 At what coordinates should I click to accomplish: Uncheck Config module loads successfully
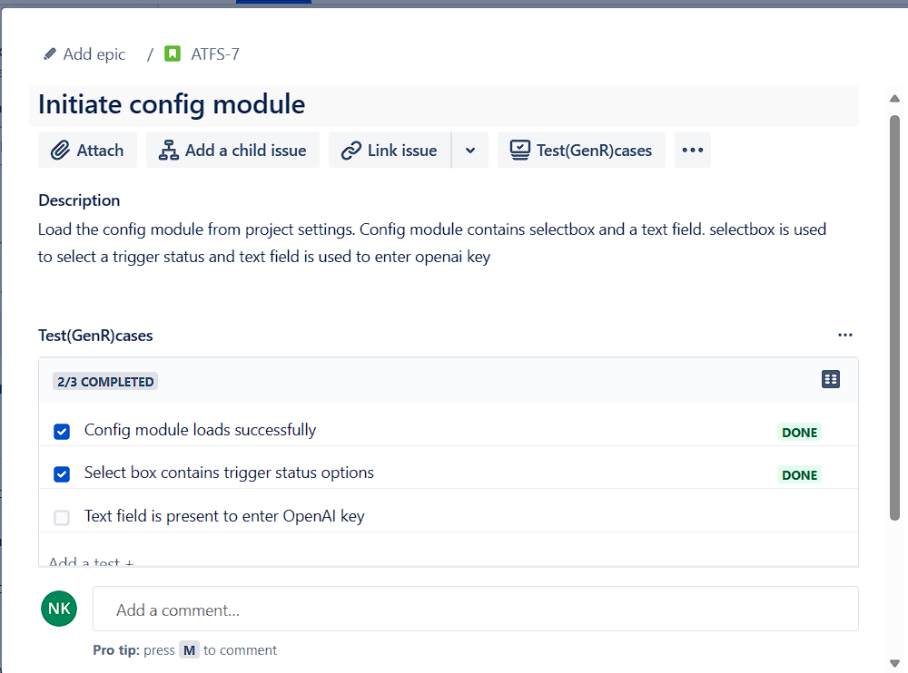(x=62, y=432)
